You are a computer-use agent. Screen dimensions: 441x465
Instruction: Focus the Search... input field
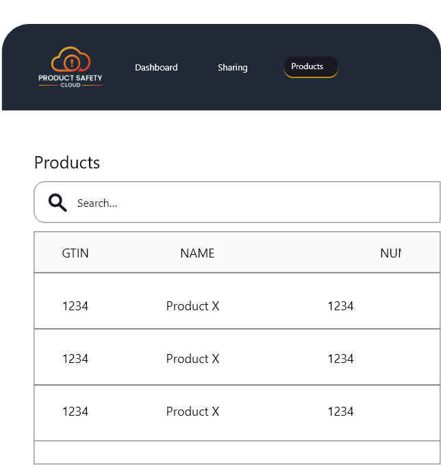point(253,203)
